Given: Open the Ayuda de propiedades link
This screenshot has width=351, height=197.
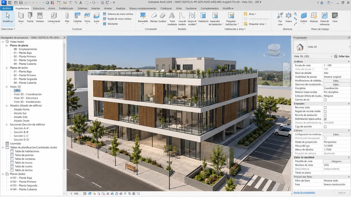Looking at the screenshot, I should click(x=304, y=192).
